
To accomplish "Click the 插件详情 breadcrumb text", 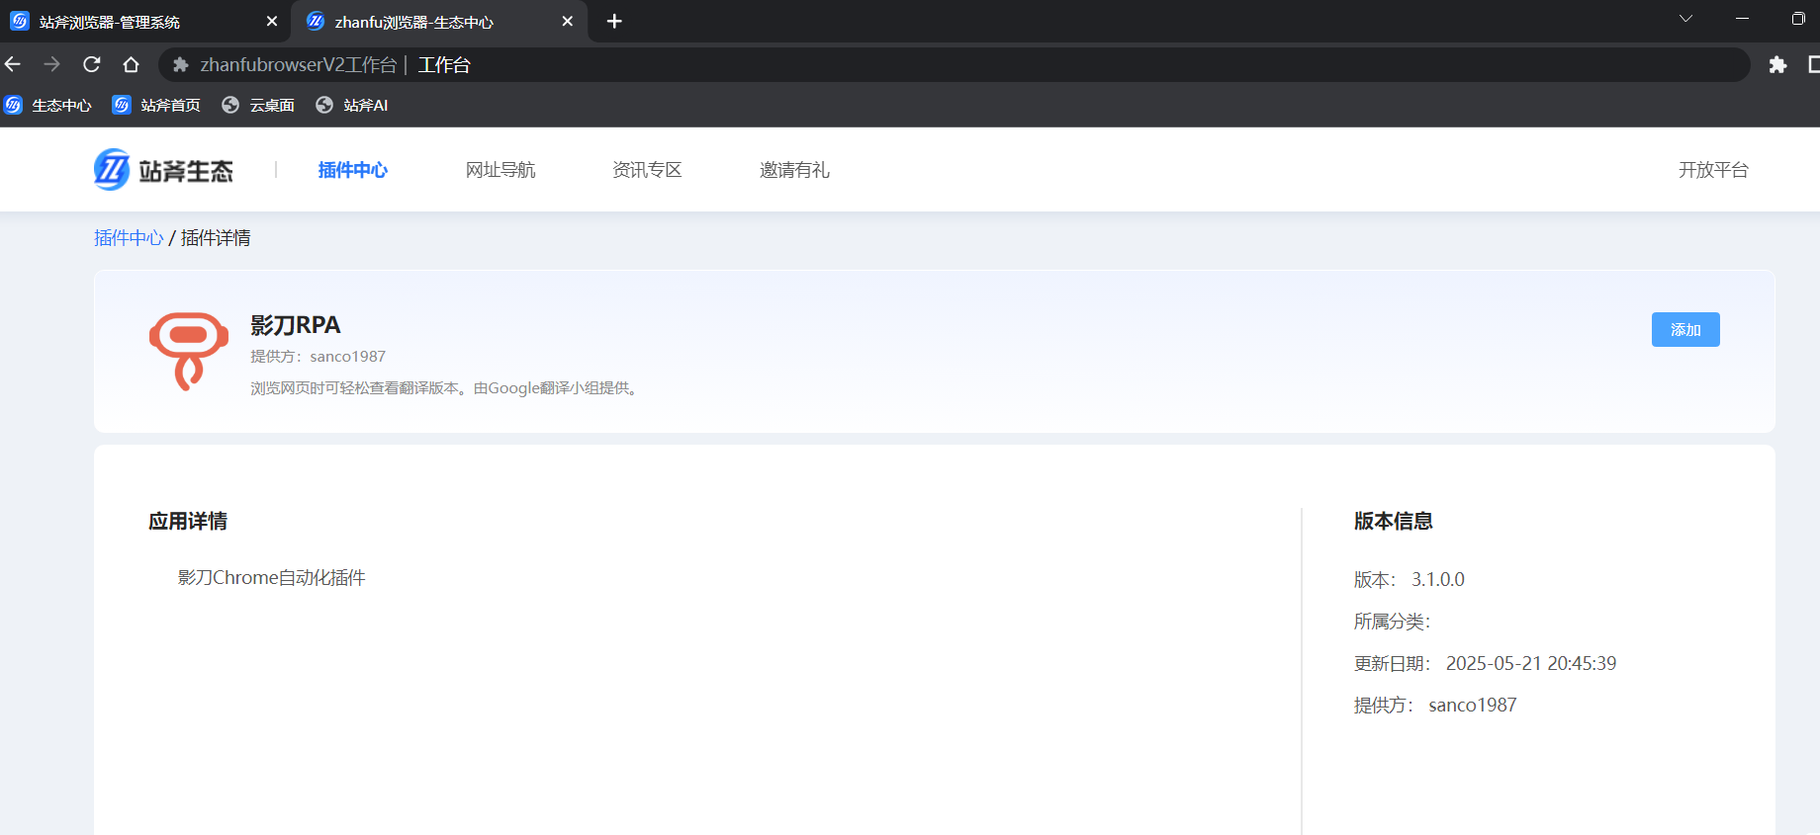I will tap(216, 238).
